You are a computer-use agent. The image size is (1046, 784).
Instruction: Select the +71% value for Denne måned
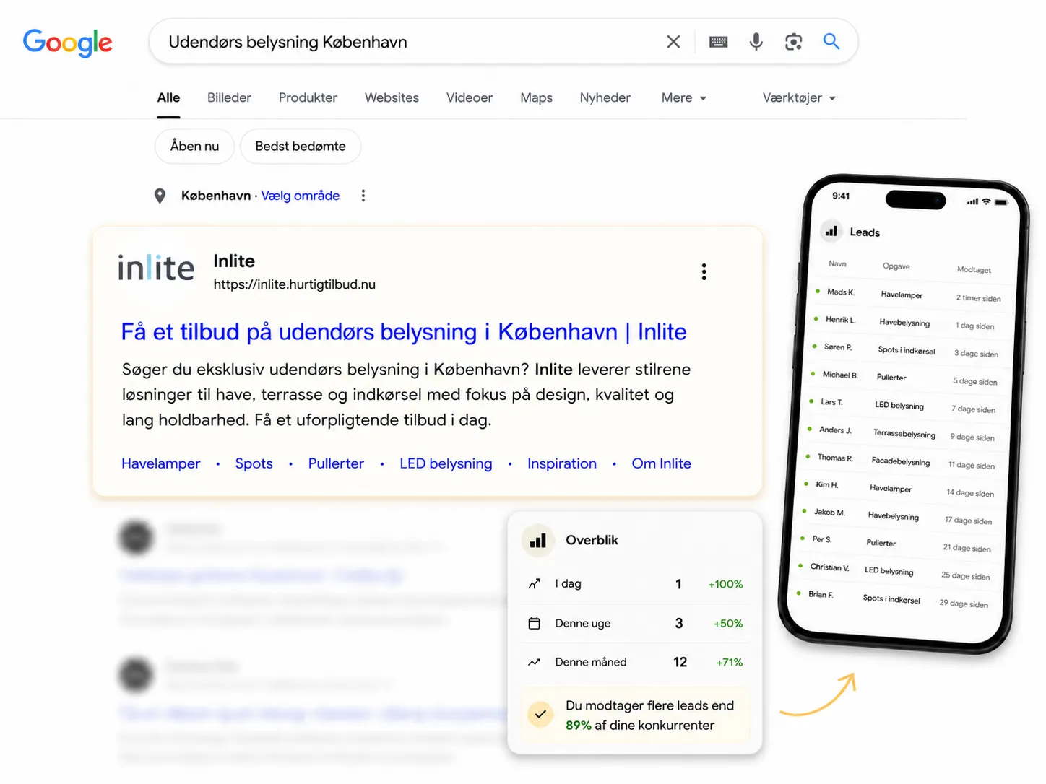729,662
